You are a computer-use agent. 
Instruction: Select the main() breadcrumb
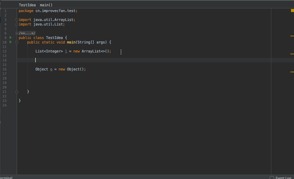point(46,5)
